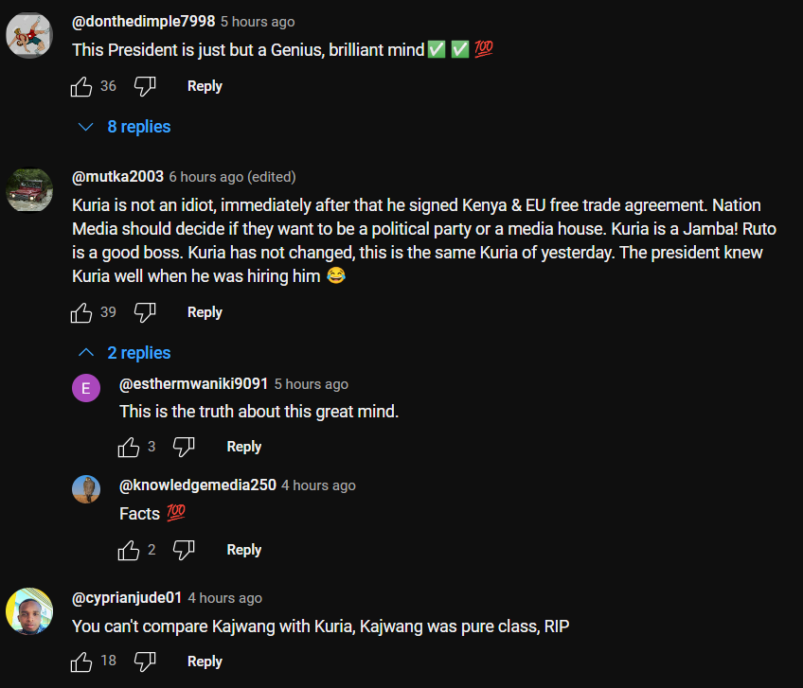Dislike the comment by @donthedimple7998
The width and height of the screenshot is (803, 688).
coord(145,87)
